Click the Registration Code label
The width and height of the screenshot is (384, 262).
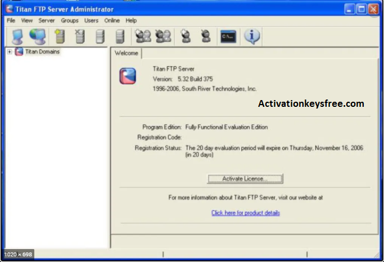[x=160, y=137]
